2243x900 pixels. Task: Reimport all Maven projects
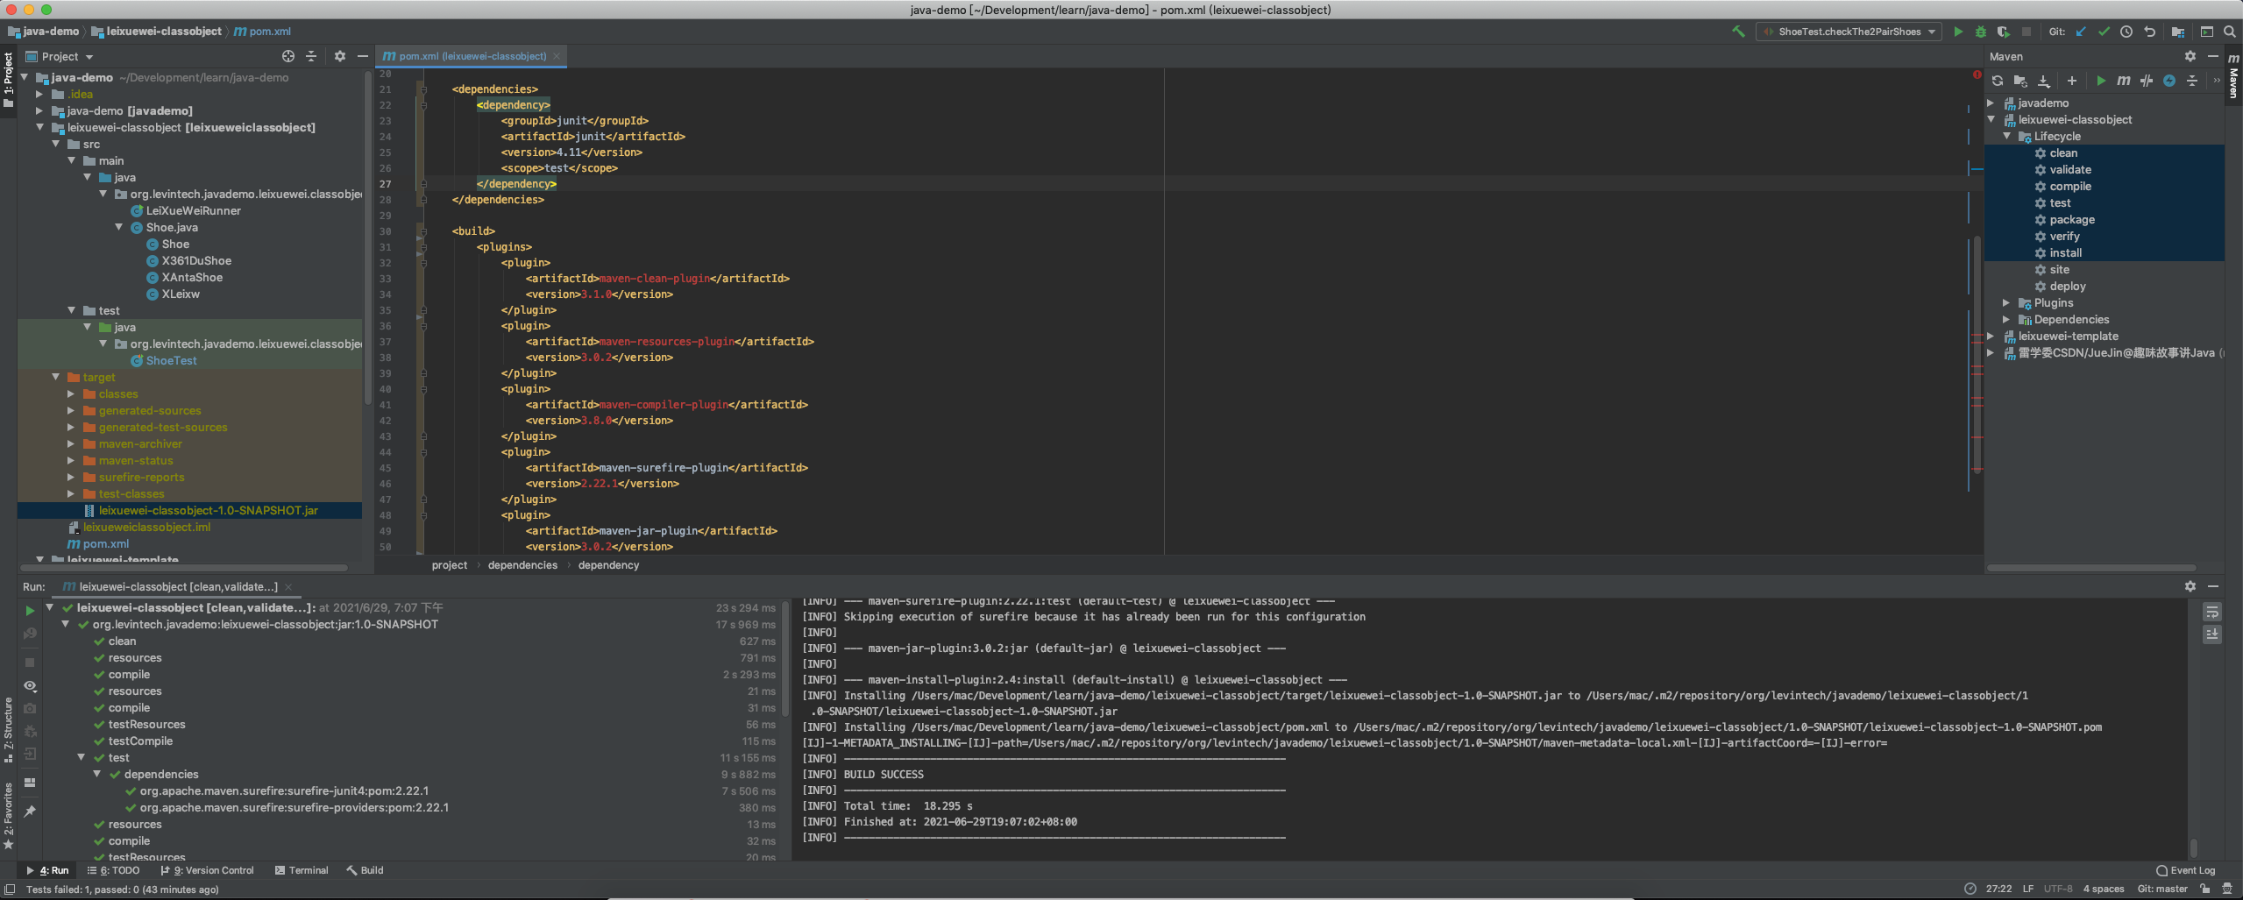(1998, 81)
